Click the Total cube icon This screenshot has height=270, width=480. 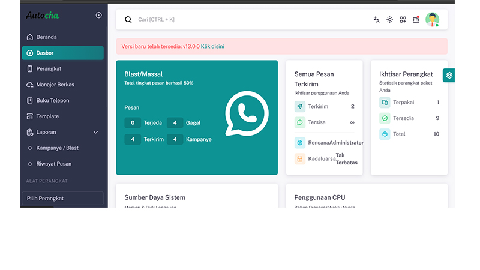[385, 134]
